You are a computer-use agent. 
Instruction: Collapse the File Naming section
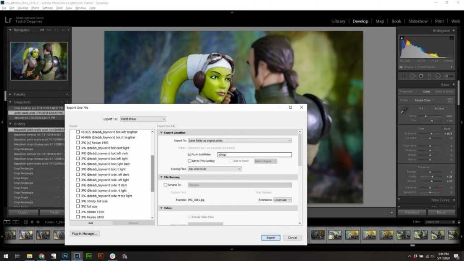(x=161, y=177)
